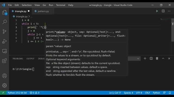Change the UTF-8 encoding

139,93
